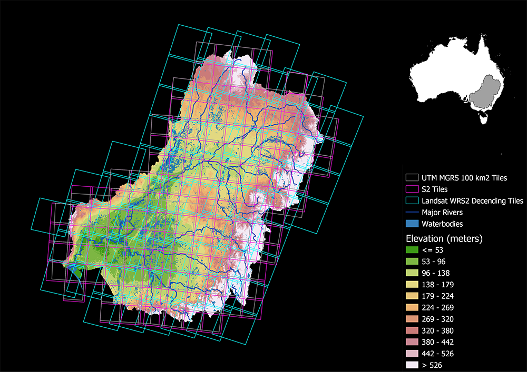
Task: Click the '380 - 442' elevation label
Action: (437, 342)
